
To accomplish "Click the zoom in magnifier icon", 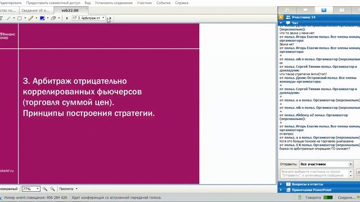I will [45, 189].
